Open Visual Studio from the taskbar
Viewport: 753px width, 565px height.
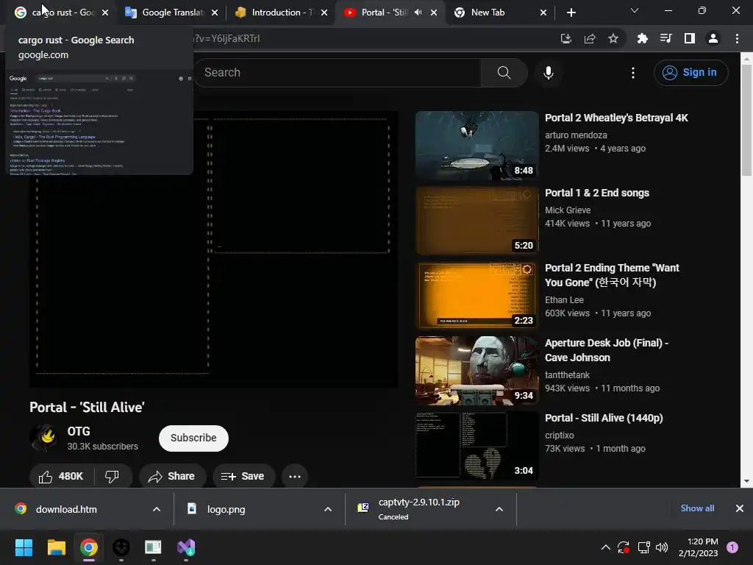pyautogui.click(x=186, y=547)
